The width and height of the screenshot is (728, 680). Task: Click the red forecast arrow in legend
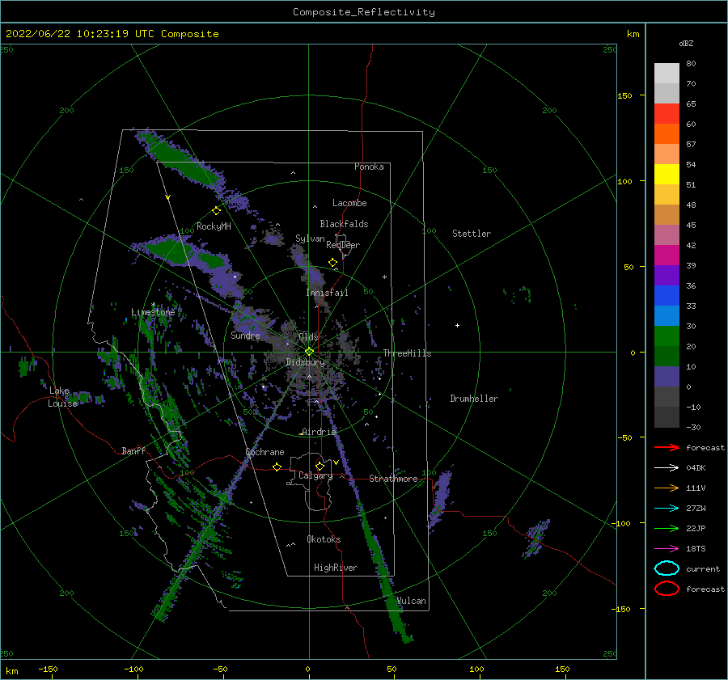(667, 447)
